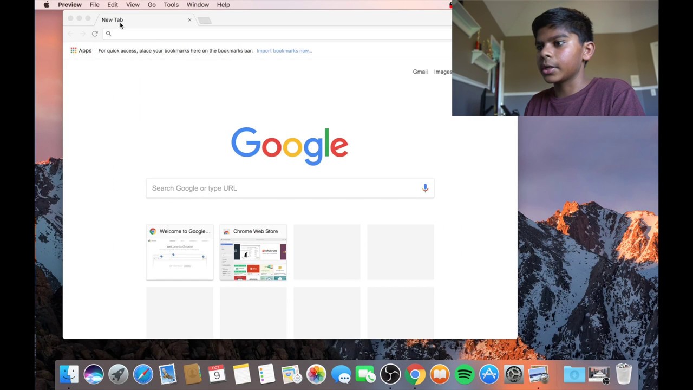Open the View menu
Screen dimensions: 693x390
click(x=133, y=5)
